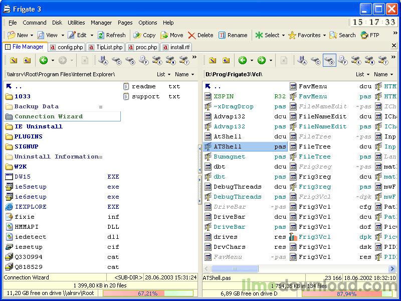The height and width of the screenshot is (301, 401).
Task: Select the PLUGINS folder in left panel
Action: pyautogui.click(x=28, y=136)
